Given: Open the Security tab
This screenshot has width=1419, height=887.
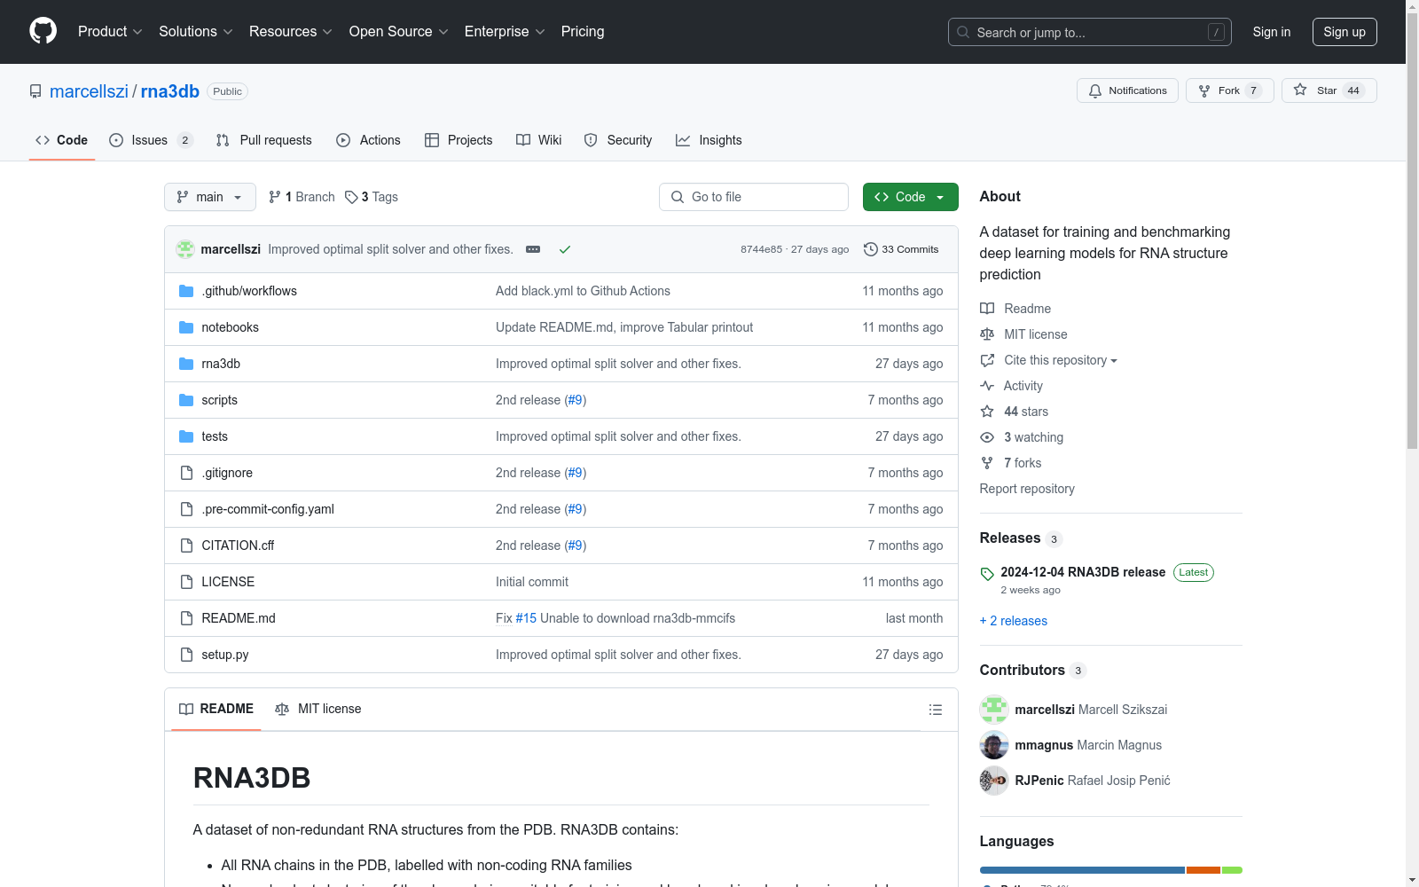Looking at the screenshot, I should click(x=618, y=140).
